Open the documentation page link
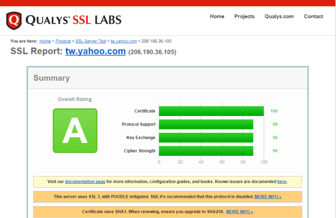 (x=85, y=182)
